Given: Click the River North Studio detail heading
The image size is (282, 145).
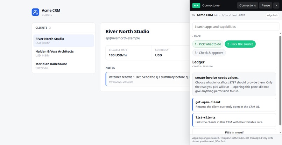Looking at the screenshot, I should (x=127, y=31).
